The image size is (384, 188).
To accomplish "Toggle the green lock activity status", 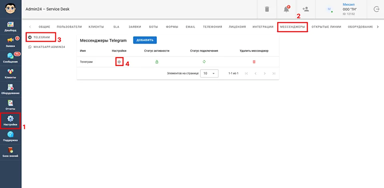I will point(157,62).
